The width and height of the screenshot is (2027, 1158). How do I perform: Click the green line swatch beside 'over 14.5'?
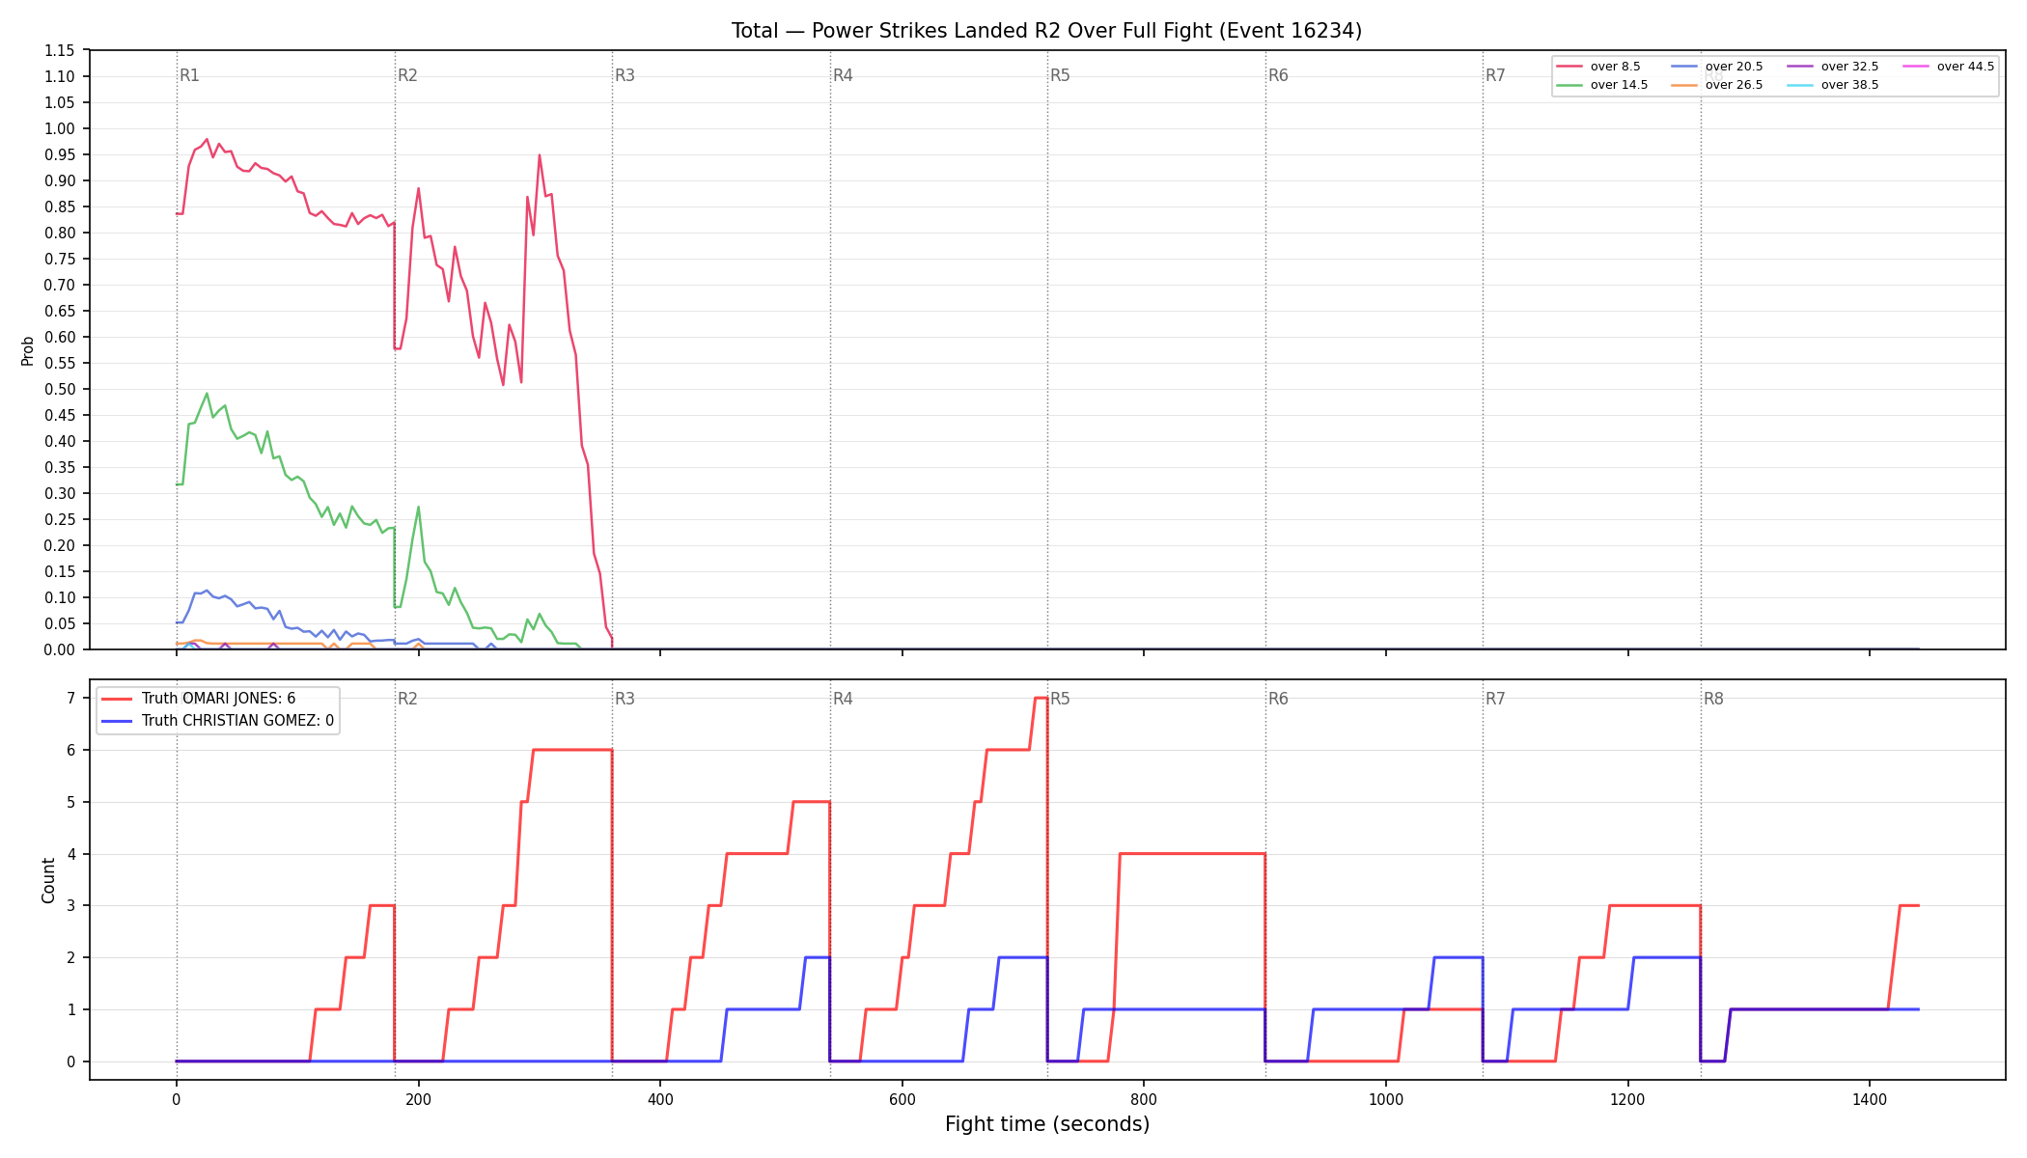click(1569, 85)
